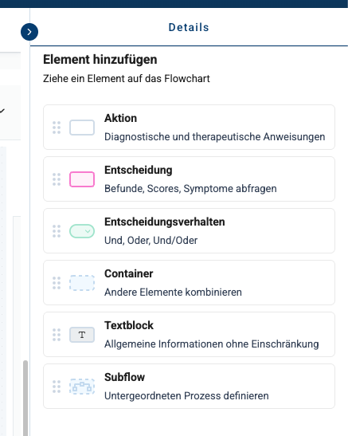The image size is (348, 436).
Task: Open the Details tab
Action: coord(189,27)
